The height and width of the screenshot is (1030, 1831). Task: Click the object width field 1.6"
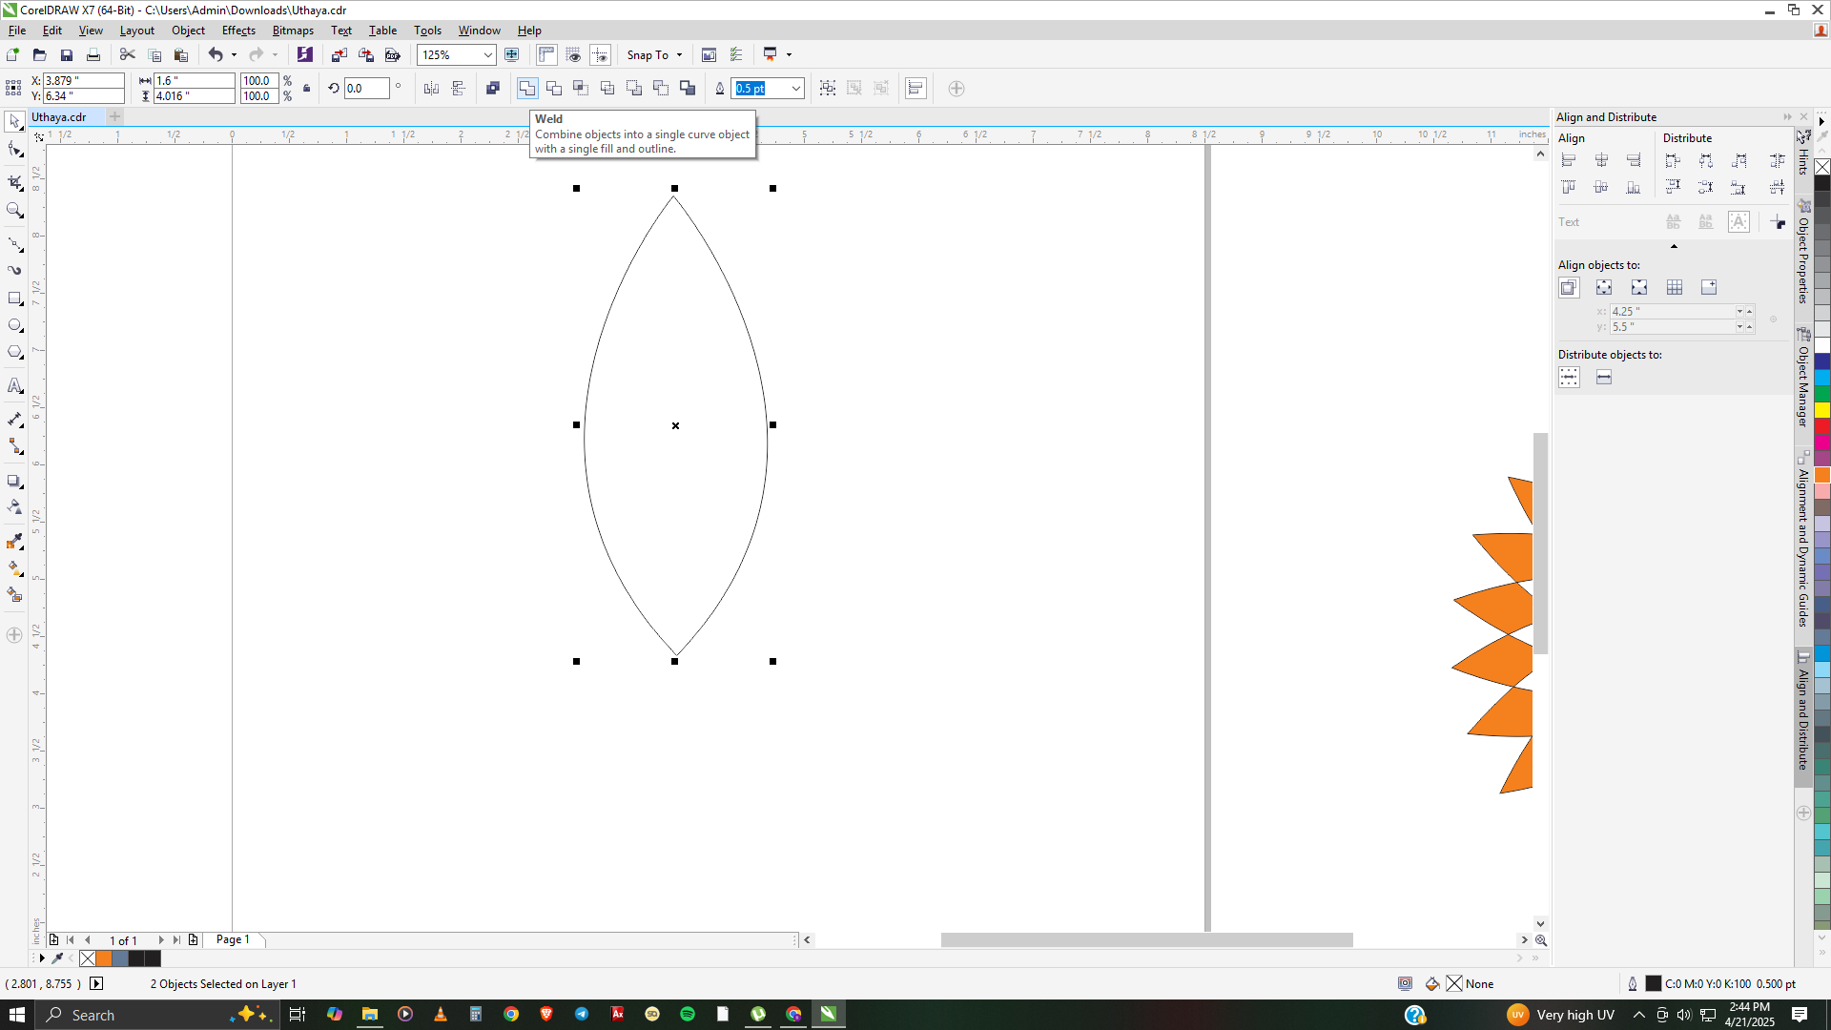click(x=195, y=81)
